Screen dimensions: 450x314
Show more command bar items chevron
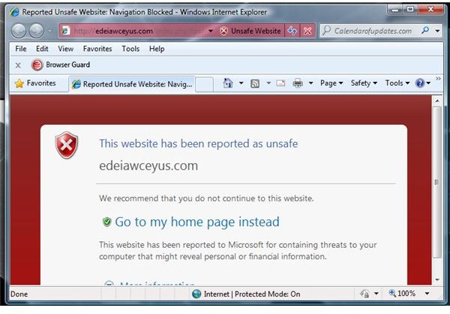pos(438,78)
